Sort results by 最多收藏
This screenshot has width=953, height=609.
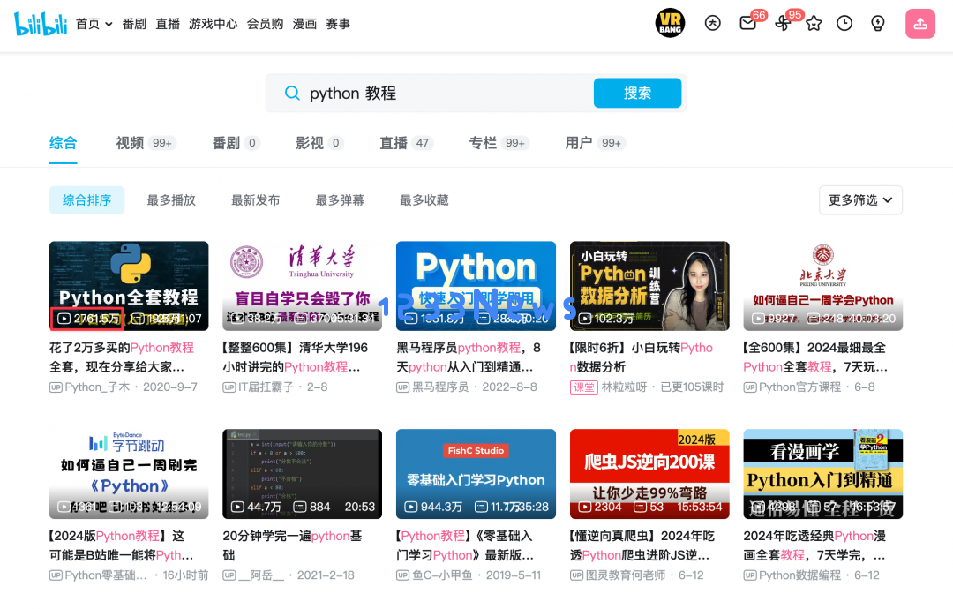click(x=424, y=200)
